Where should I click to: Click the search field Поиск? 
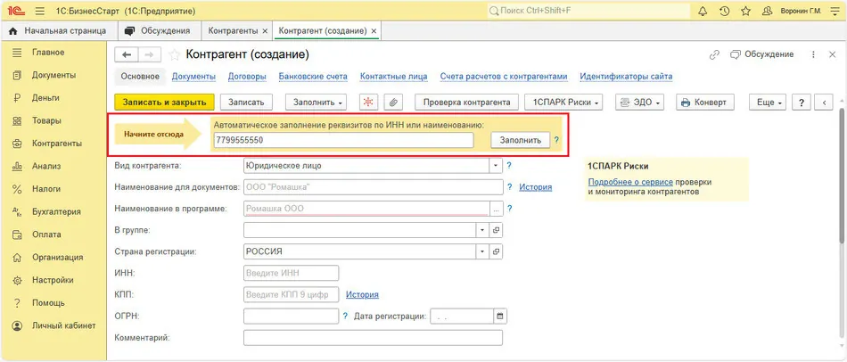click(588, 11)
